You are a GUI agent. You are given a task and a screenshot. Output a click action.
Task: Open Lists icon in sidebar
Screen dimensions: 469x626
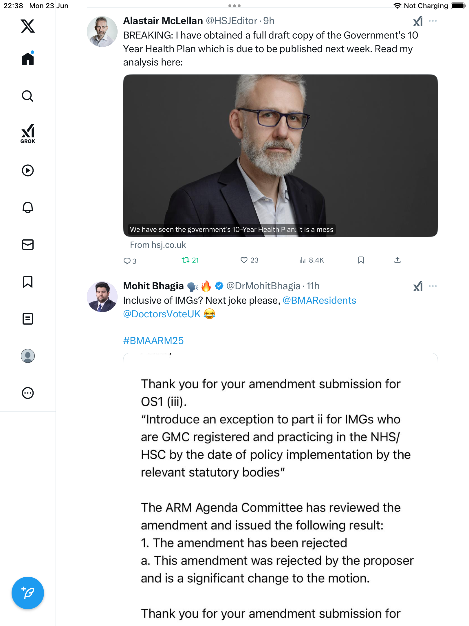(28, 319)
